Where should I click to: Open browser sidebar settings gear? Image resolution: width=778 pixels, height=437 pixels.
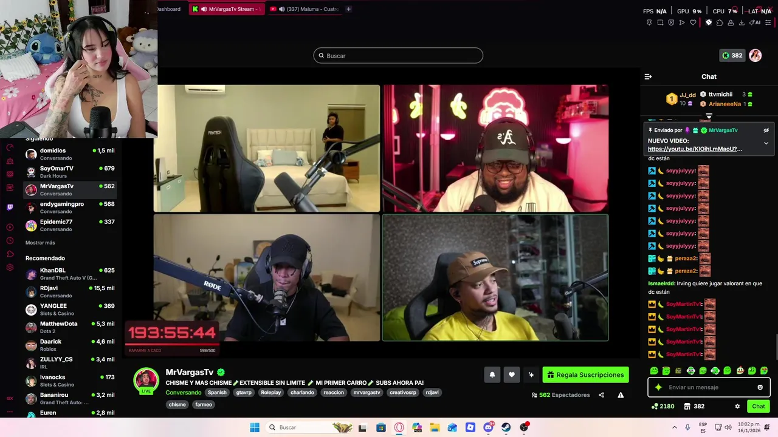(10, 267)
